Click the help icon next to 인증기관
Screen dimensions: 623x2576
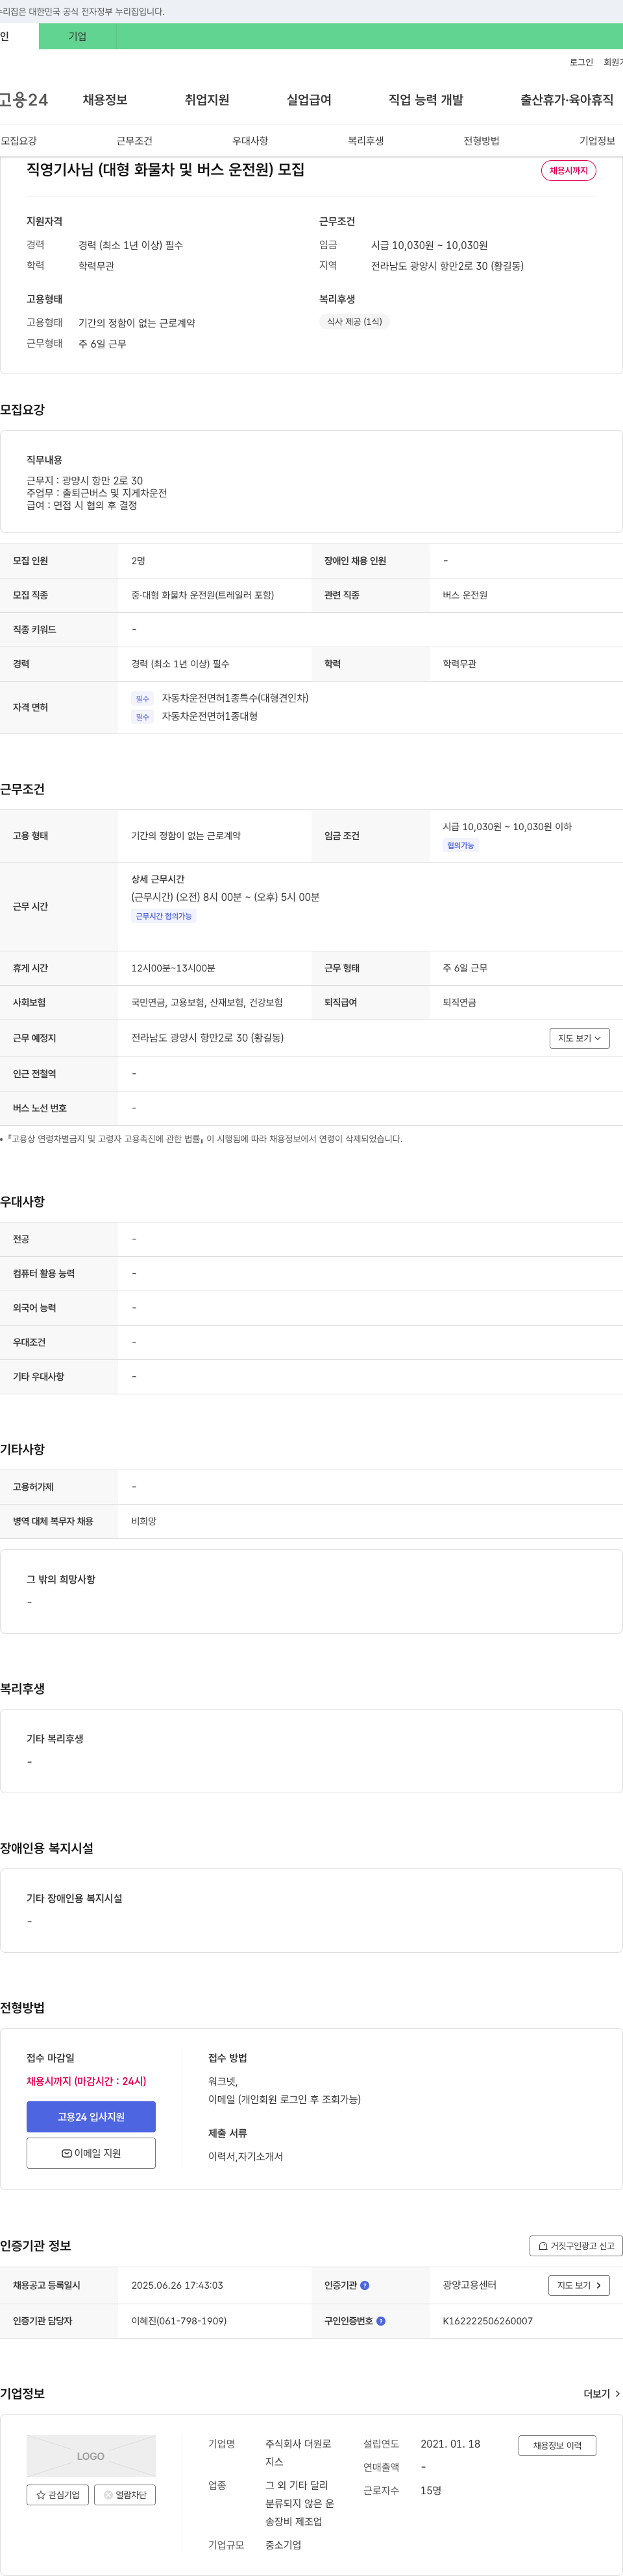coord(365,2285)
